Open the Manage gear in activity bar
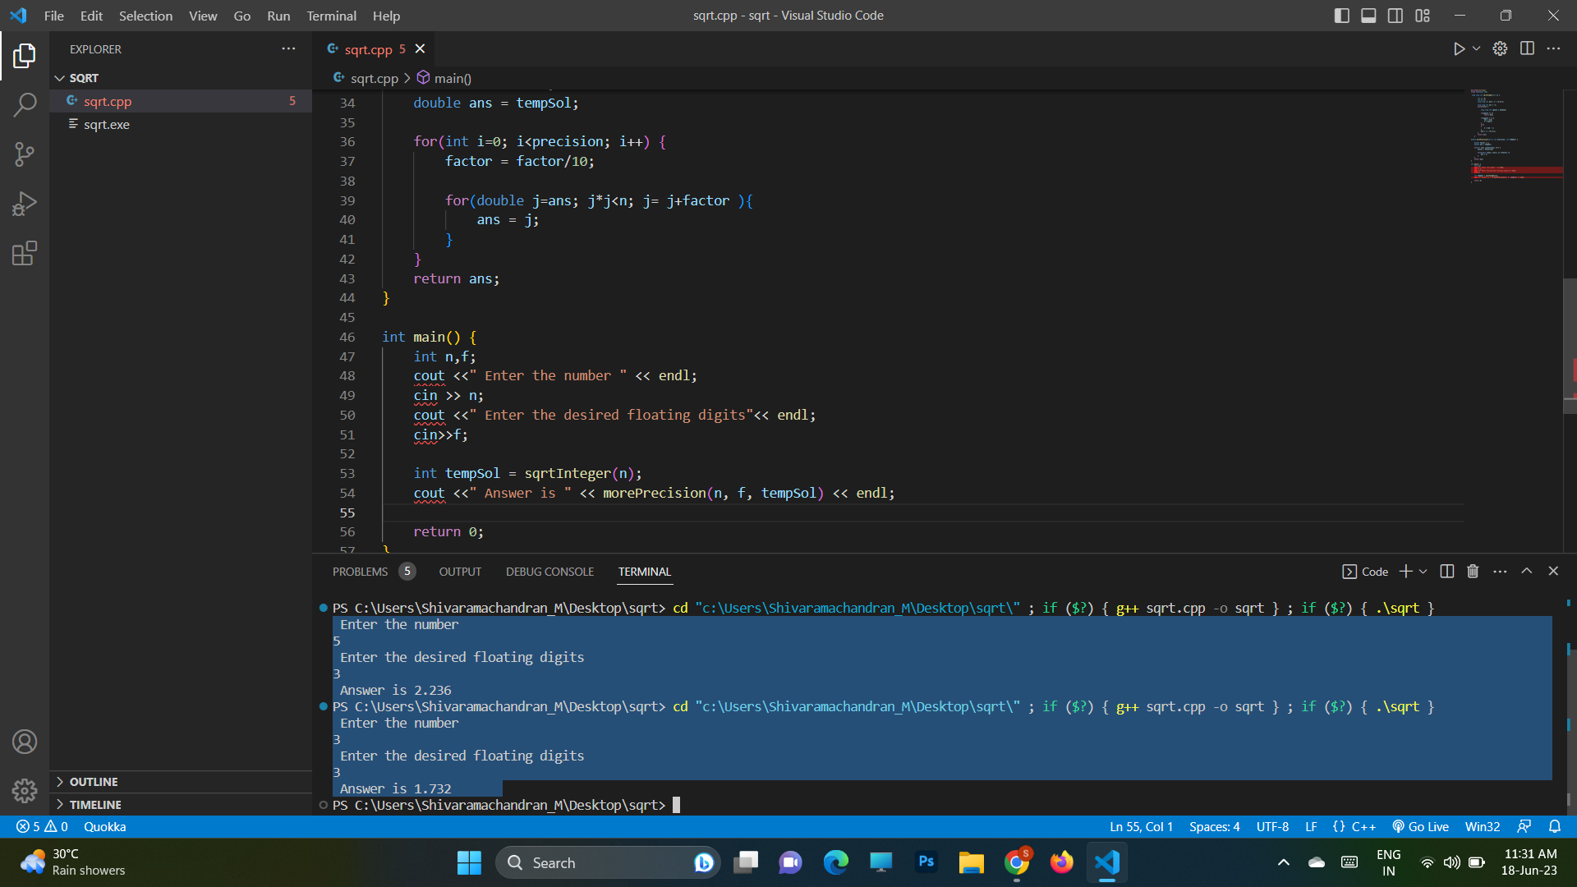This screenshot has height=887, width=1577. pos(25,791)
